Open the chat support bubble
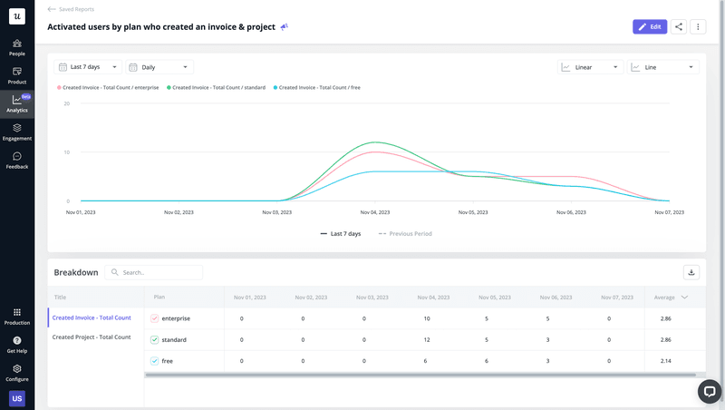The height and width of the screenshot is (410, 725). [709, 391]
